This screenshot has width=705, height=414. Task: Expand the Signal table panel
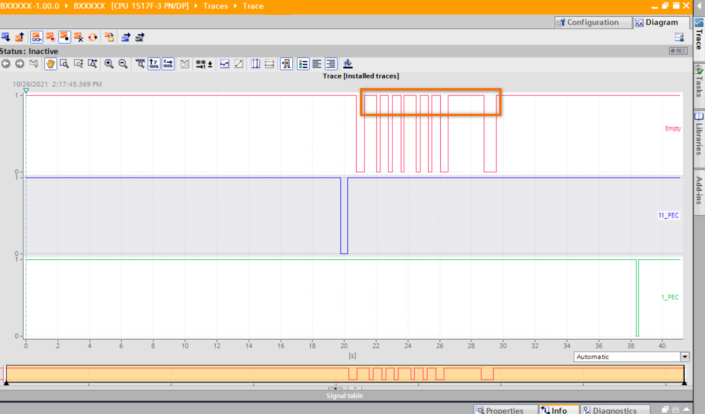pos(344,395)
